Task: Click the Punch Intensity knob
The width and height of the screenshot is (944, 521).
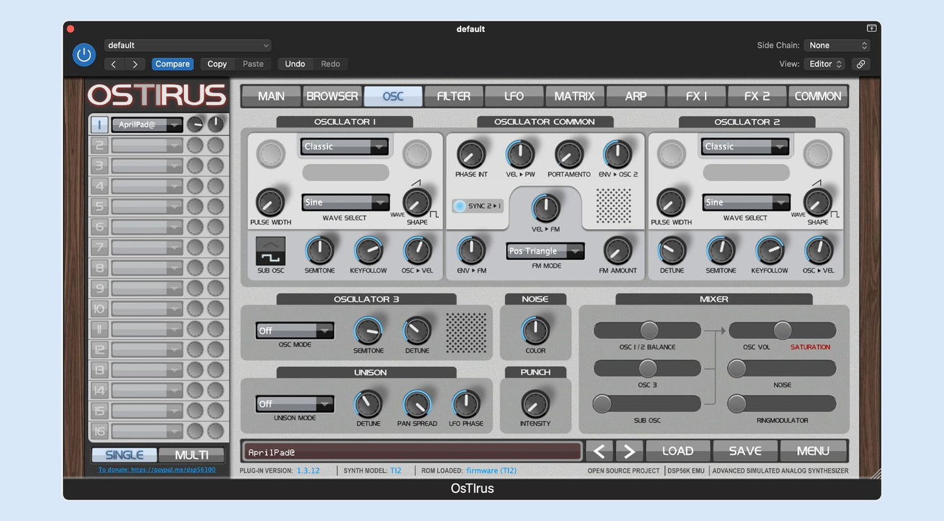Action: (535, 404)
